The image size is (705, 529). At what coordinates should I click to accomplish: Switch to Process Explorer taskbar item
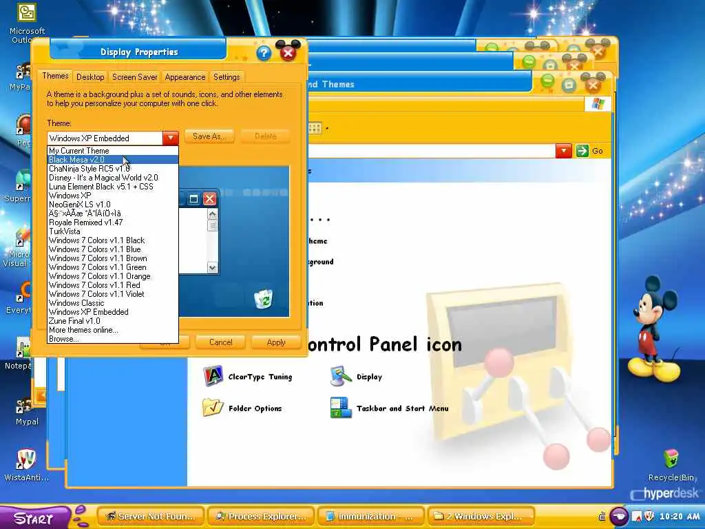click(261, 516)
